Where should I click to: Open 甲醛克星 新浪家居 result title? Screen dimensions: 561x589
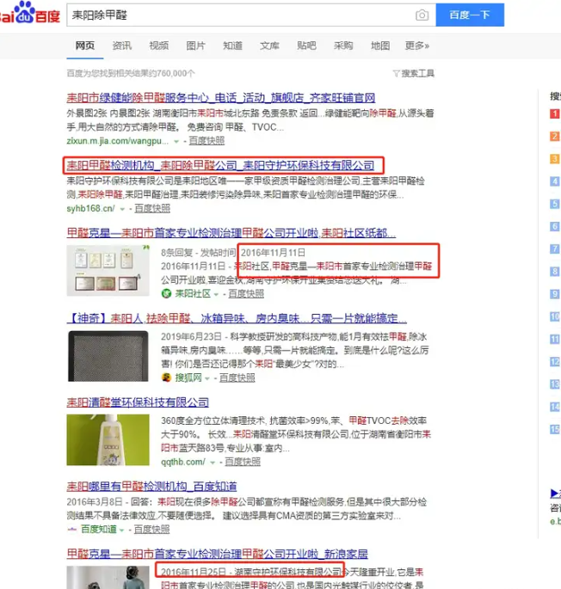click(x=217, y=554)
